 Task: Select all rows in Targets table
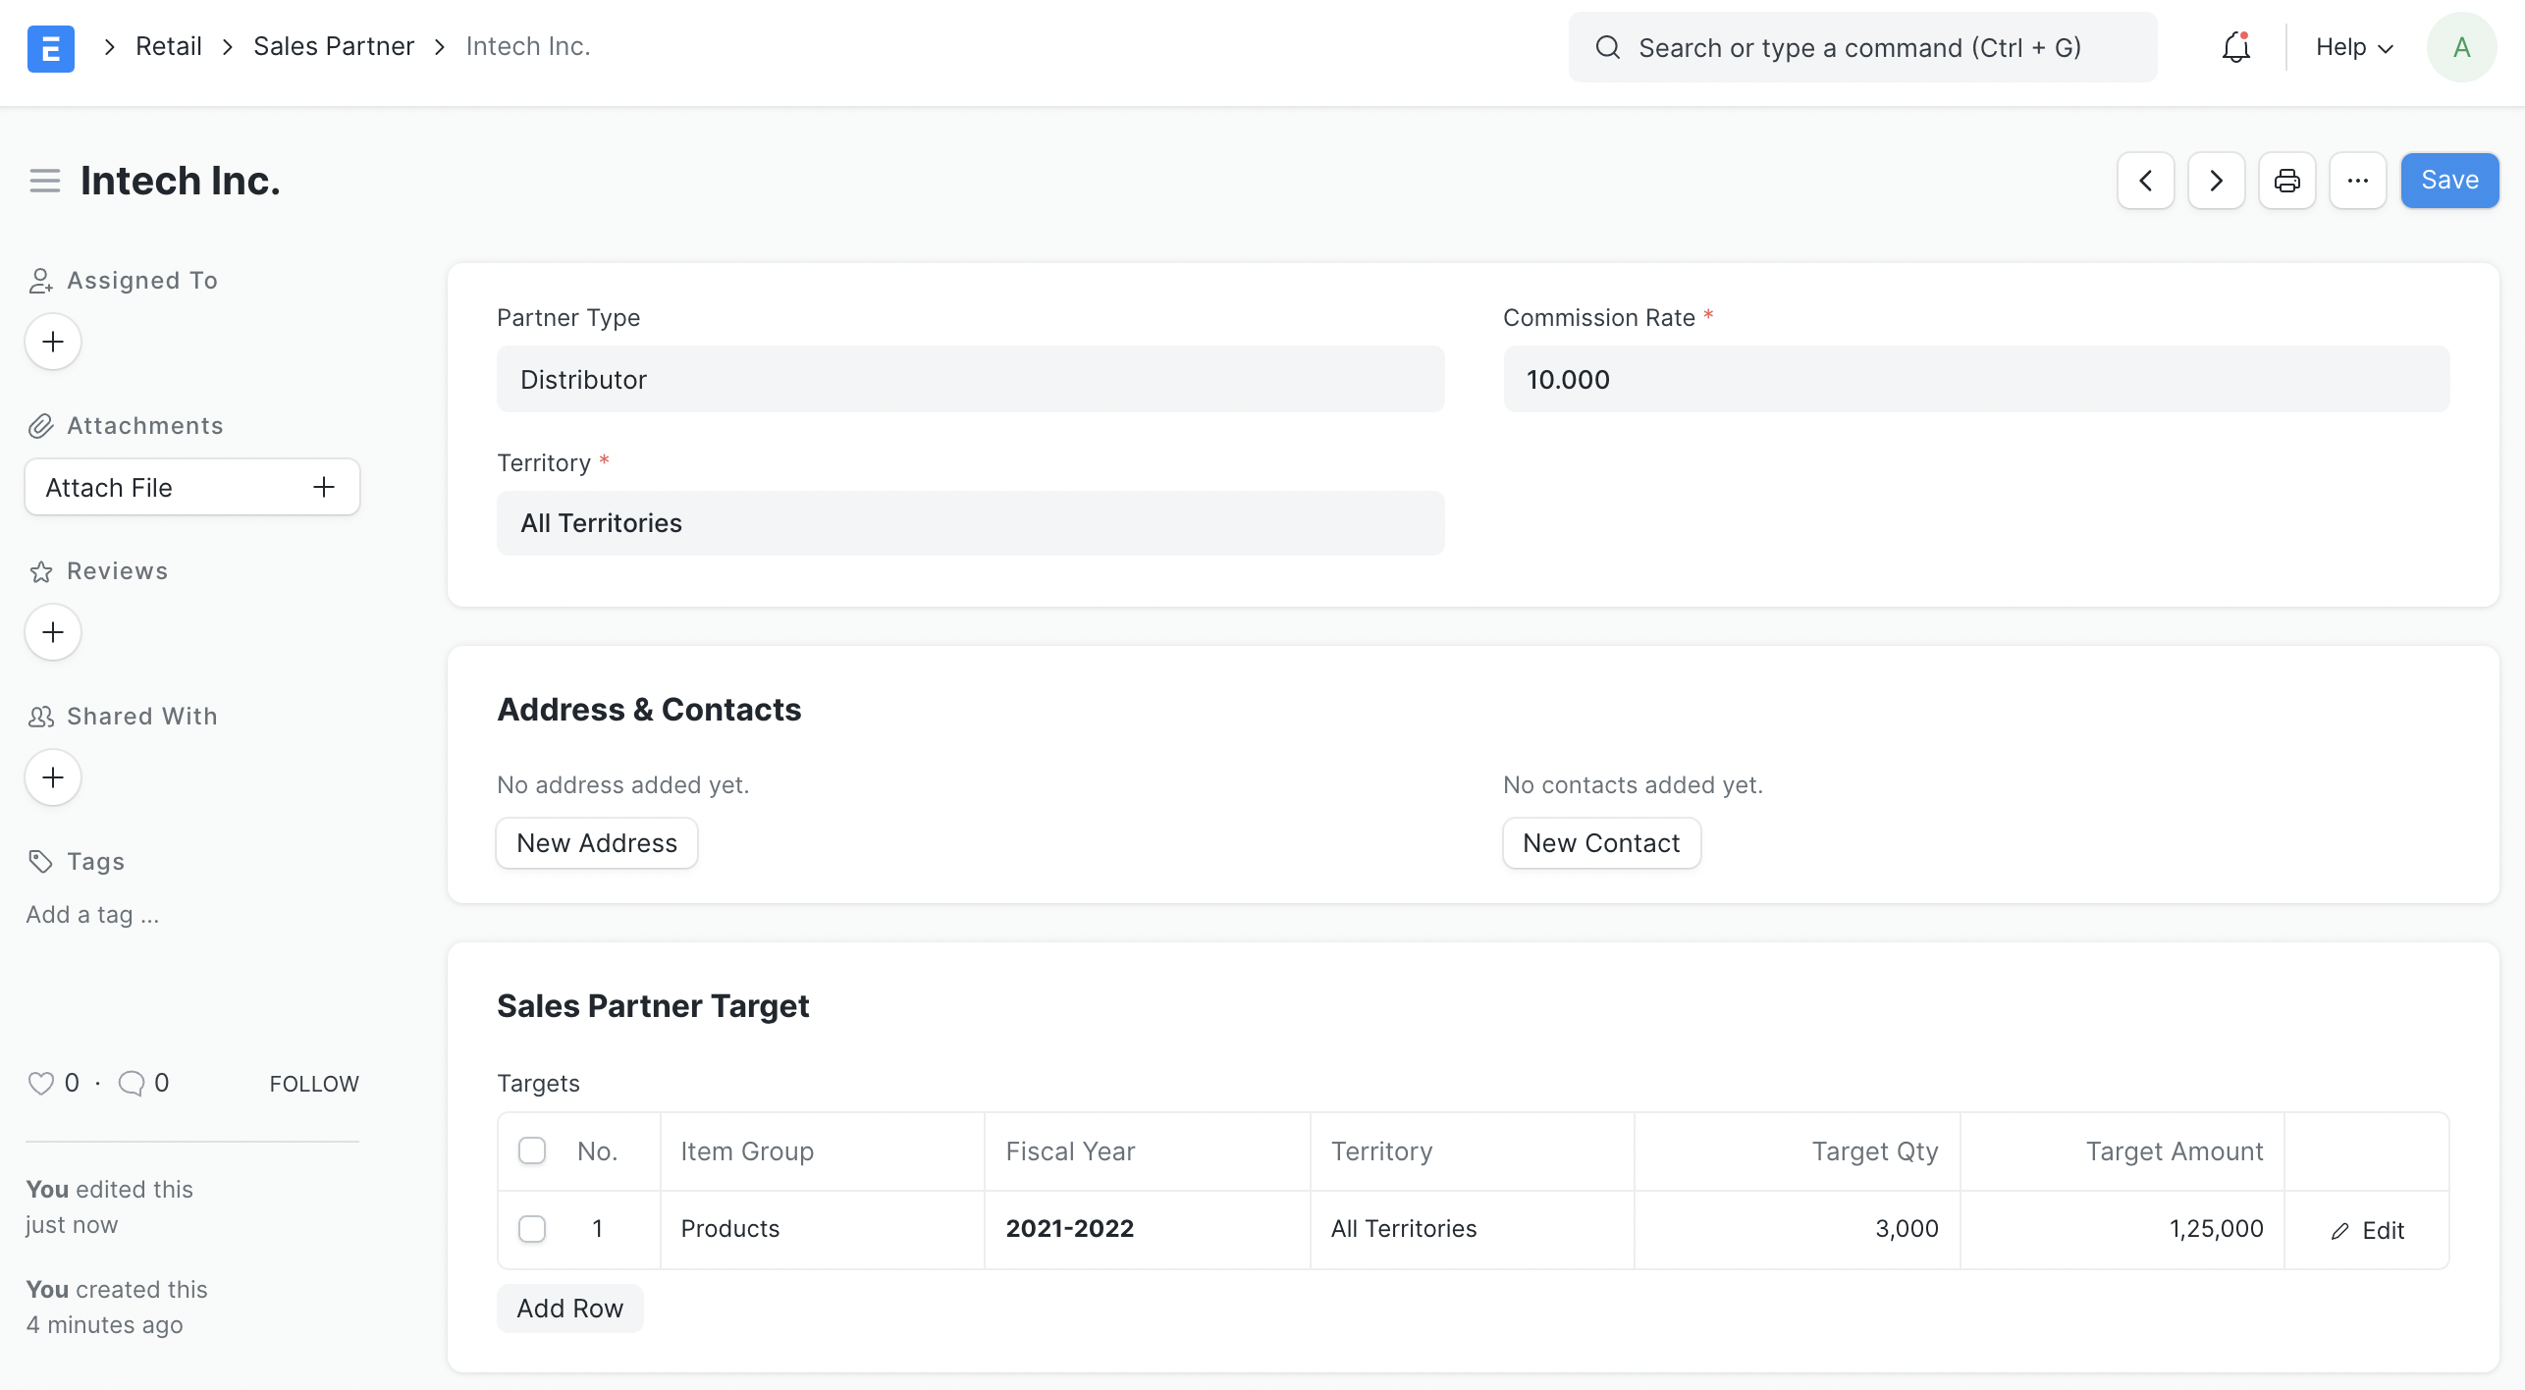[x=532, y=1150]
